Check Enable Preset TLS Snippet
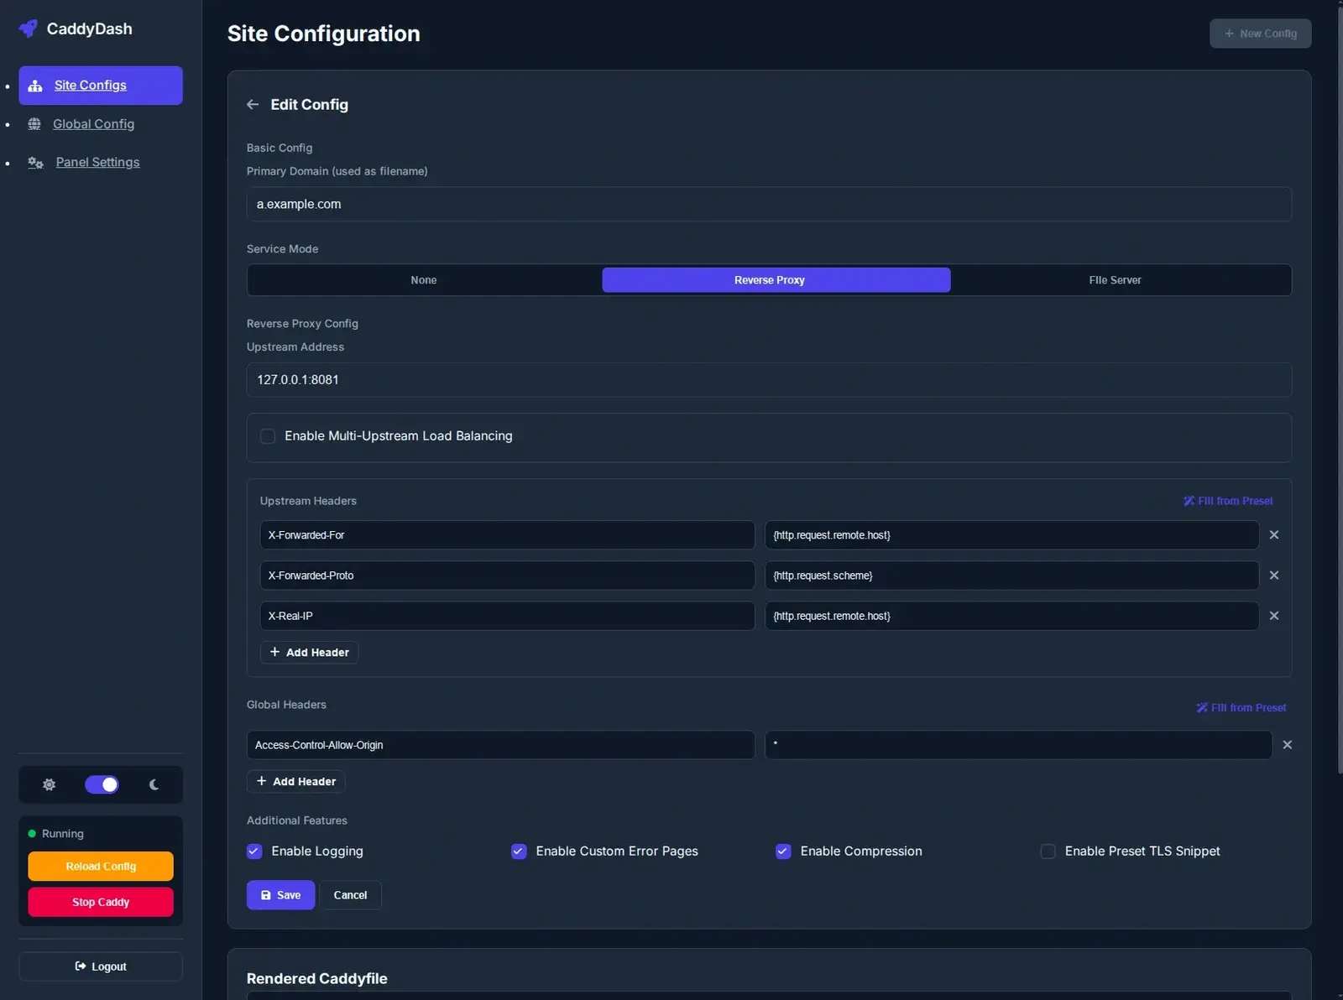The image size is (1343, 1000). point(1048,852)
